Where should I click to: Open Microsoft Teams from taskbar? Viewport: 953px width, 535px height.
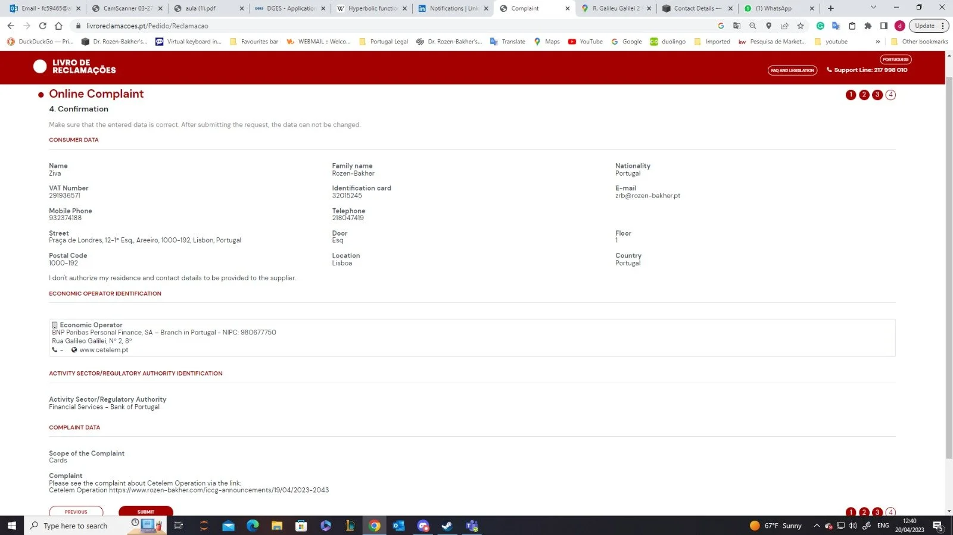point(472,525)
